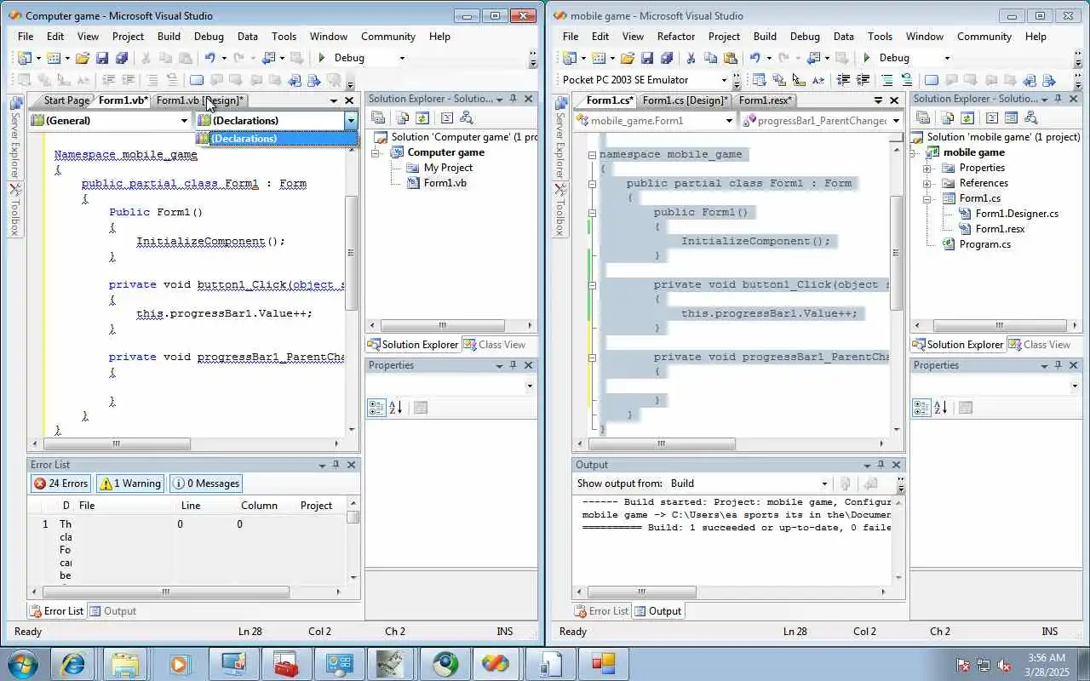This screenshot has width=1090, height=681.
Task: Click Uncomment Lines icon in mobile game toolbar
Action: pos(906,80)
